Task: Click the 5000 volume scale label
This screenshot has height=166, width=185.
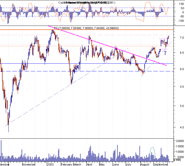Action: pyautogui.click(x=180, y=157)
